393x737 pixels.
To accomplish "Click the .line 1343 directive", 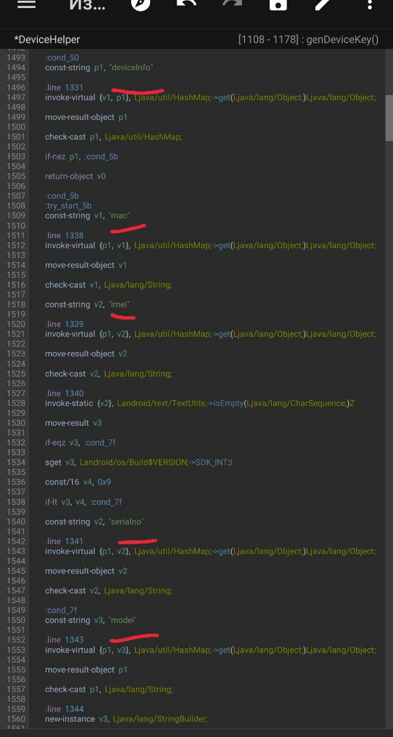I will [64, 640].
